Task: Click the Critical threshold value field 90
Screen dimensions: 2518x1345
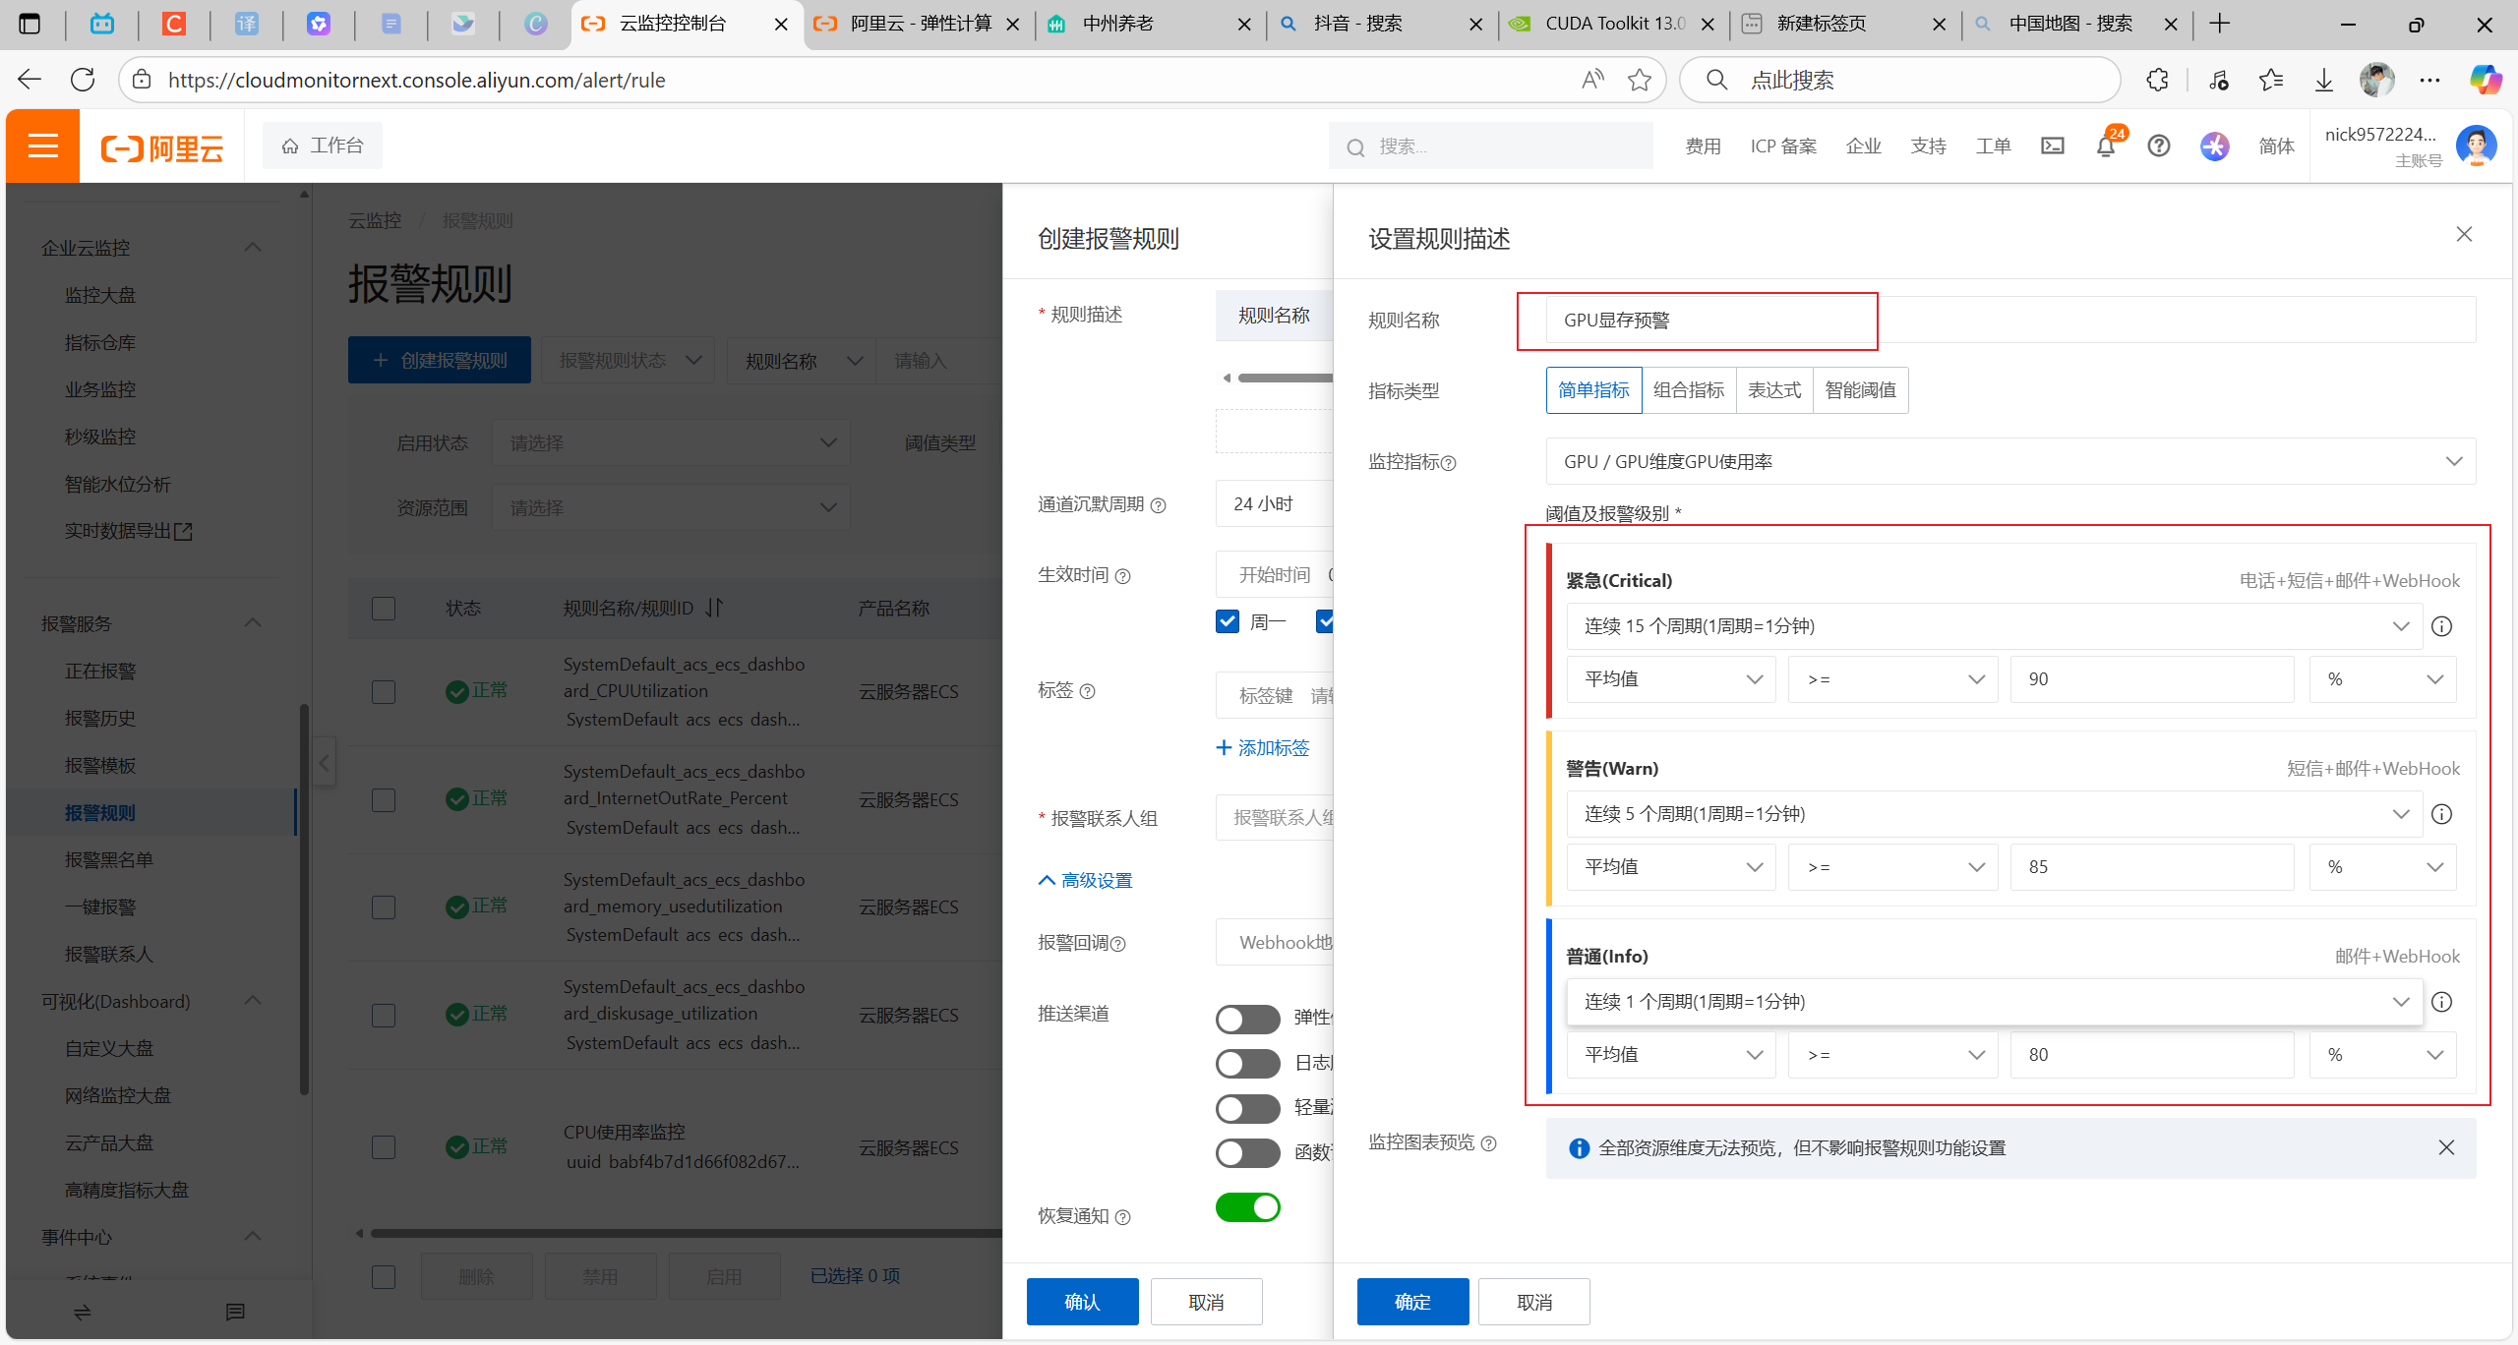Action: point(2151,679)
